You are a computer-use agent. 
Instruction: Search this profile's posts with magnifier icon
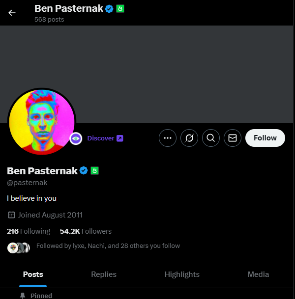point(211,138)
